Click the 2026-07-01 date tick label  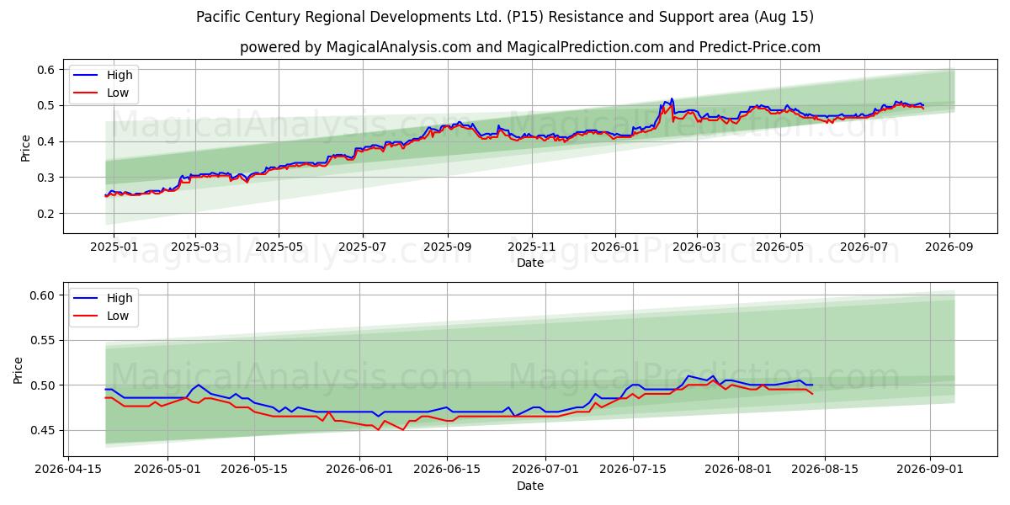[x=545, y=470]
